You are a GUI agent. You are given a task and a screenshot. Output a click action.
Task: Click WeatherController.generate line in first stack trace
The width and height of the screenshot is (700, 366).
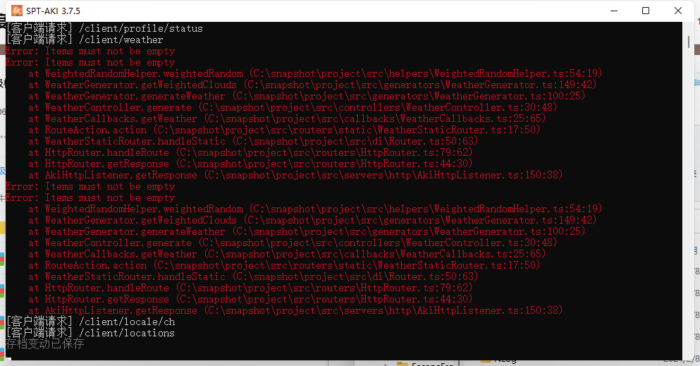(x=118, y=108)
